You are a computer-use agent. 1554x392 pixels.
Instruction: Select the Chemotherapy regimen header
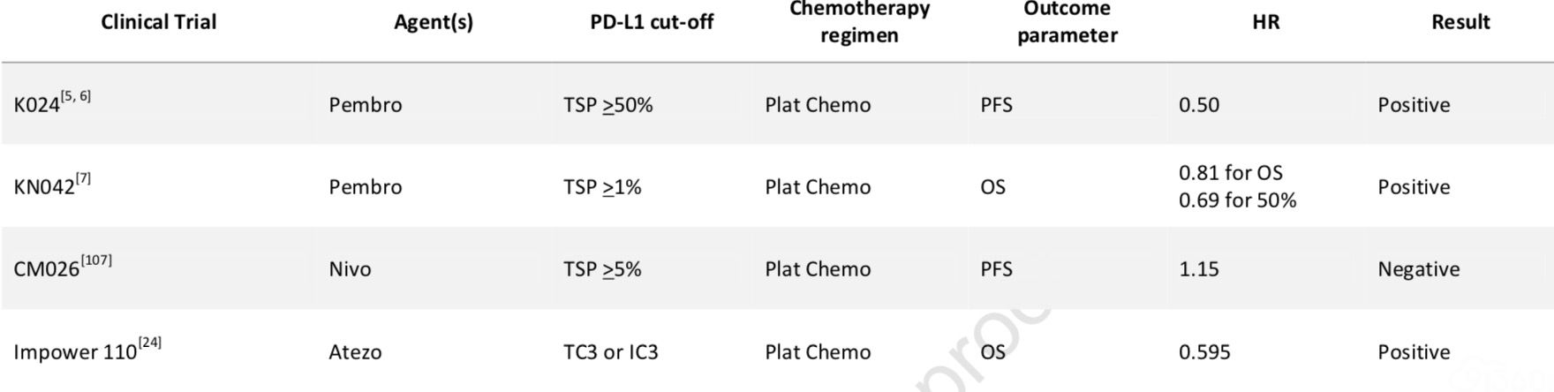[x=859, y=22]
